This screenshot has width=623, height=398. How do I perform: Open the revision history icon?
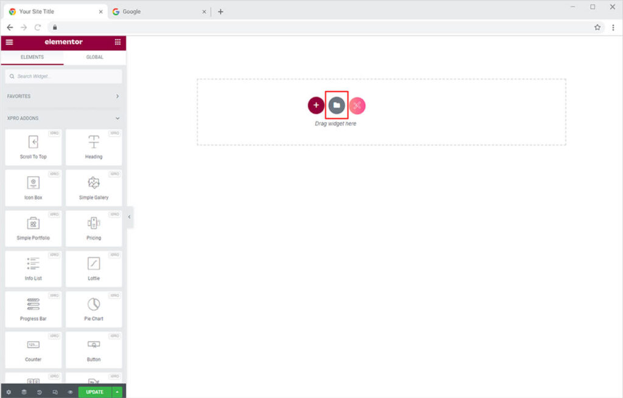(40, 392)
